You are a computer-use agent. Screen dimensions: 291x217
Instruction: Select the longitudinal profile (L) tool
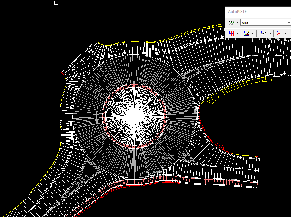(x=247, y=33)
